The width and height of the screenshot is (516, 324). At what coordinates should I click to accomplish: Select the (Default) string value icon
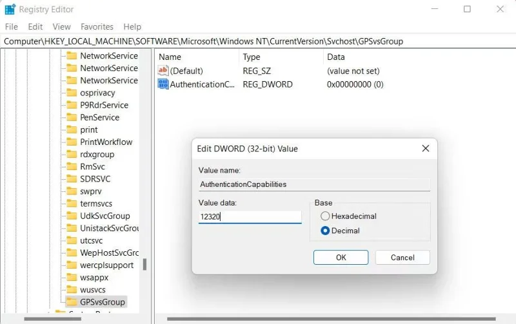tap(163, 71)
